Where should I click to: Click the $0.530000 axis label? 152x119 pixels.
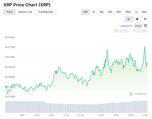point(10,38)
